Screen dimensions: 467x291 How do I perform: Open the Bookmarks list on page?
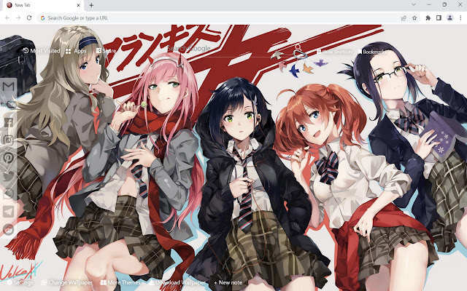click(x=371, y=52)
